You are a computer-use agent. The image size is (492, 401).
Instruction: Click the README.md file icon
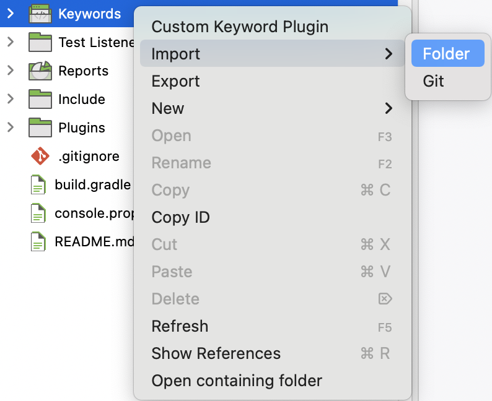[38, 241]
